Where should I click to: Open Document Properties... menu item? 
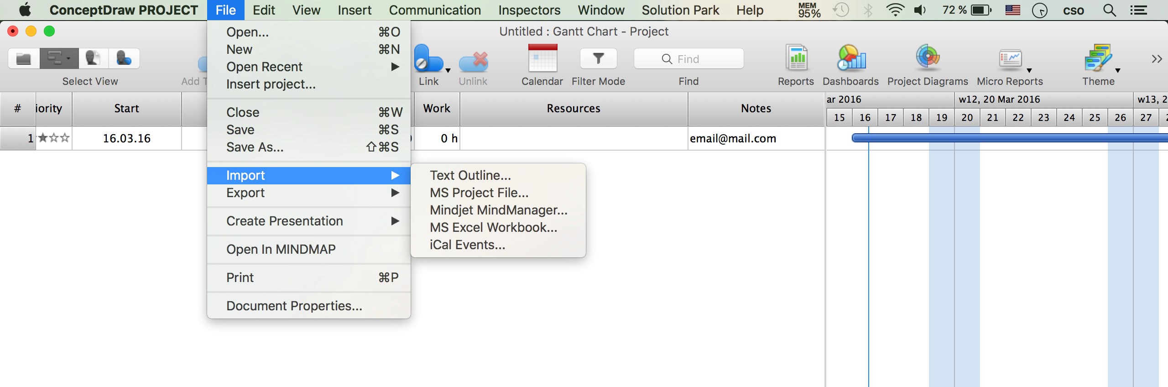pyautogui.click(x=309, y=306)
